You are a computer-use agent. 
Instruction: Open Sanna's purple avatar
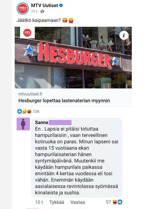[x=23, y=124]
